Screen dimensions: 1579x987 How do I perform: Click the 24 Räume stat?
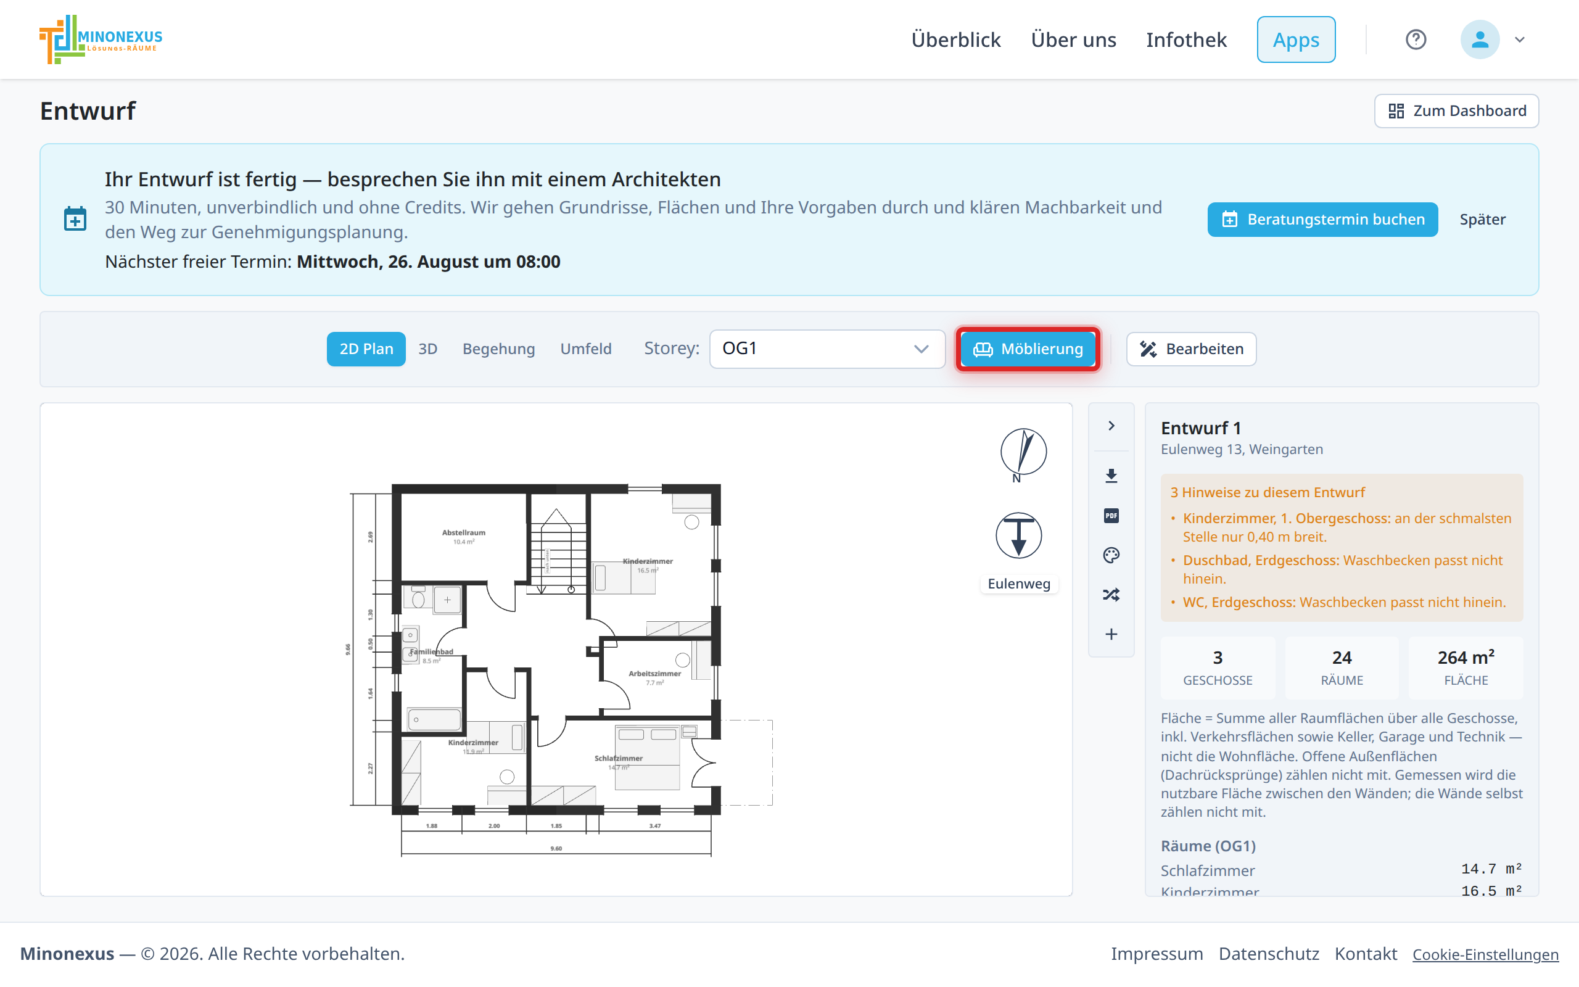pos(1342,668)
